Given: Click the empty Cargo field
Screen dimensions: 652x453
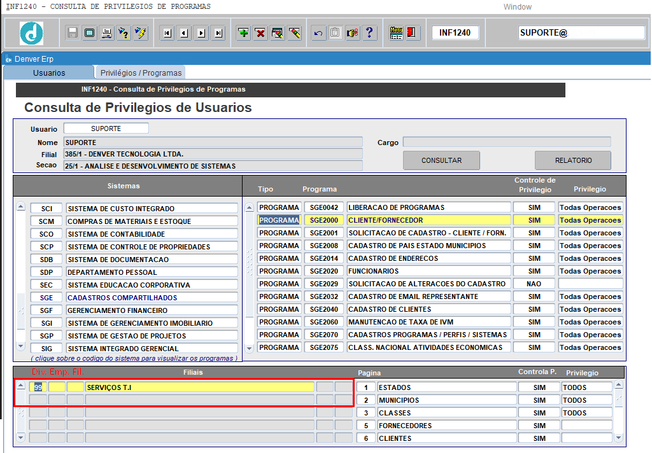Looking at the screenshot, I should pos(507,142).
